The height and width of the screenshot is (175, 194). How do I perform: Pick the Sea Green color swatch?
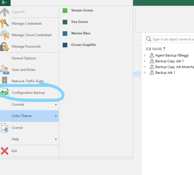coord(65,22)
